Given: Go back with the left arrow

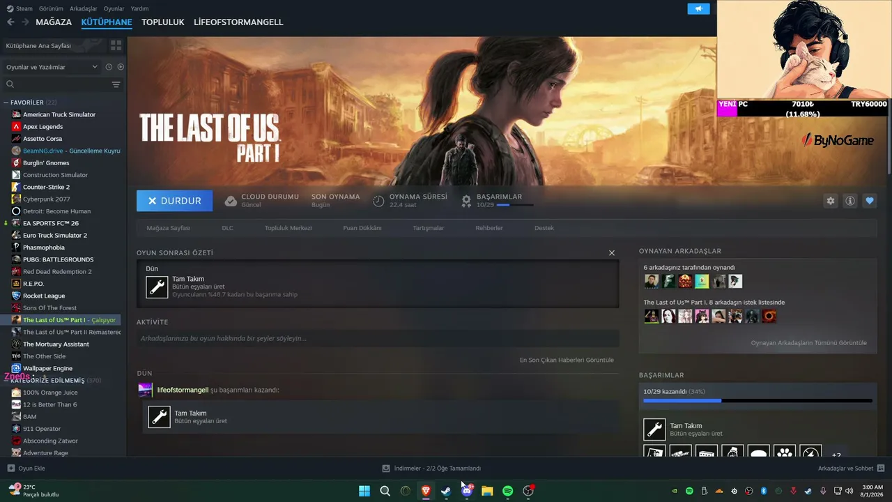Looking at the screenshot, I should coord(10,22).
